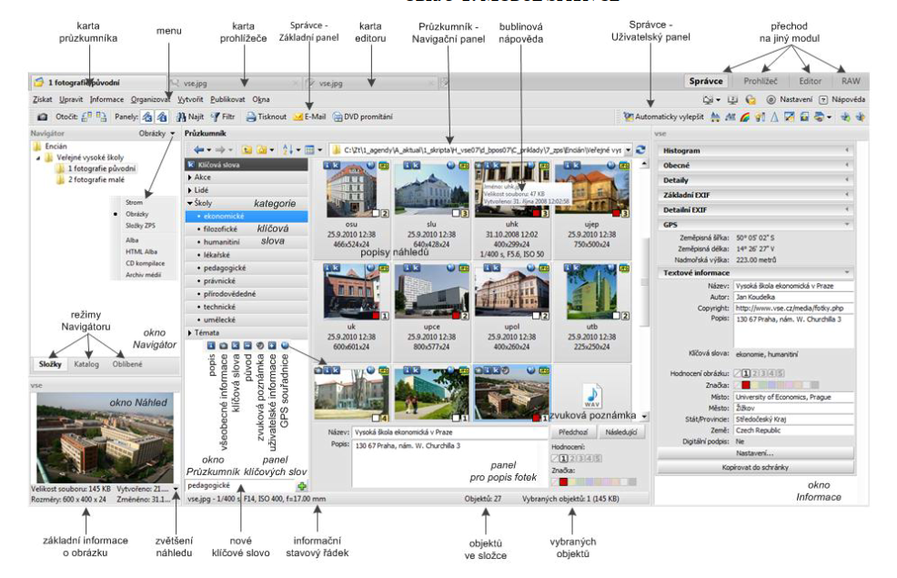This screenshot has width=897, height=578.
Task: Select red Značka swatch in description panel
Action: tap(563, 482)
